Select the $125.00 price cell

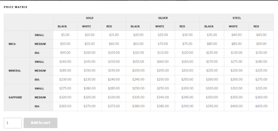pos(212,53)
